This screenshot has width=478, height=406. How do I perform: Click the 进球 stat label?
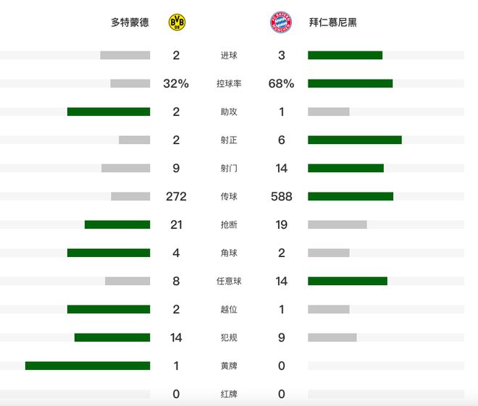(x=229, y=56)
